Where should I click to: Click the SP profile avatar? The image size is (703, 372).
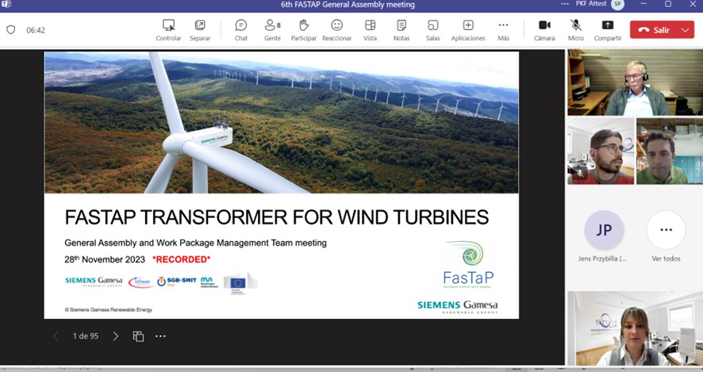tap(617, 4)
